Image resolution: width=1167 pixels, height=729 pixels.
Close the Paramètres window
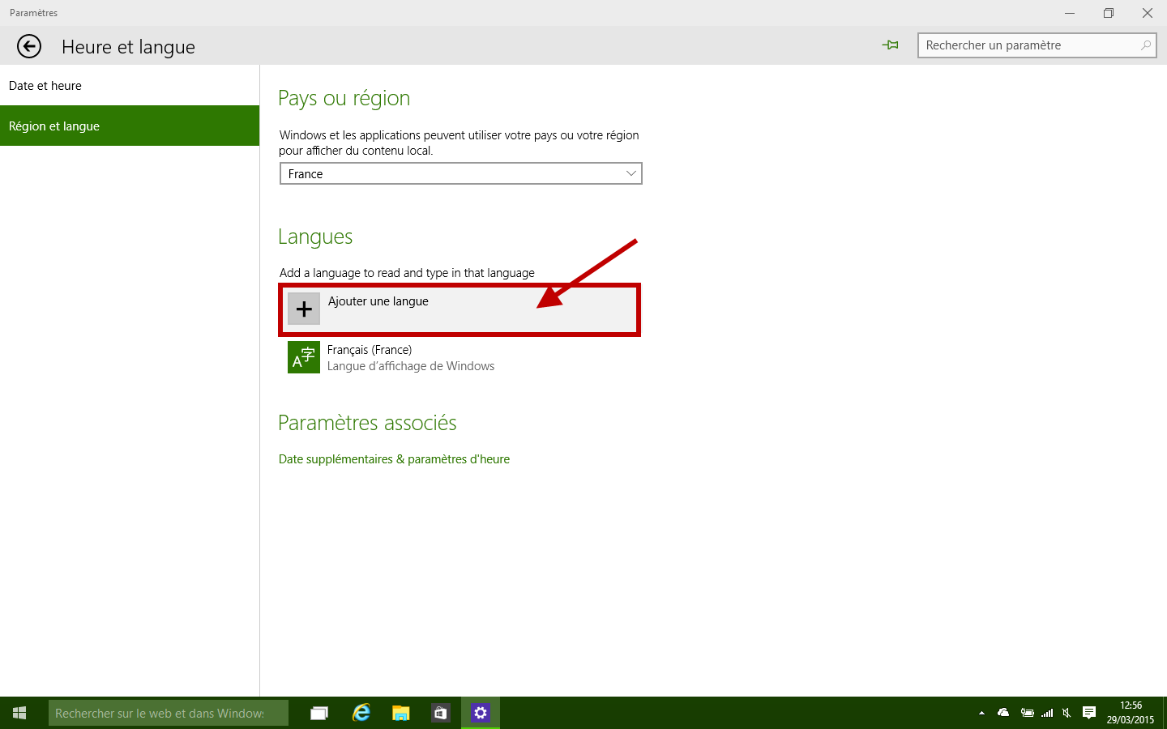point(1148,13)
